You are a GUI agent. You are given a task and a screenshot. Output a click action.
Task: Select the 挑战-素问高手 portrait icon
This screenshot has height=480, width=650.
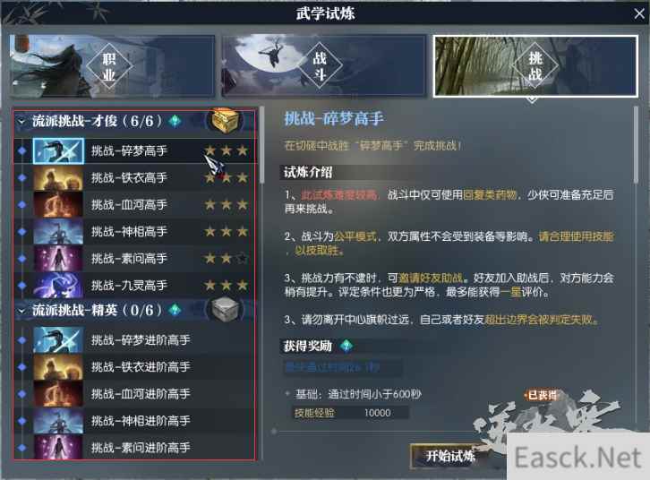58,258
